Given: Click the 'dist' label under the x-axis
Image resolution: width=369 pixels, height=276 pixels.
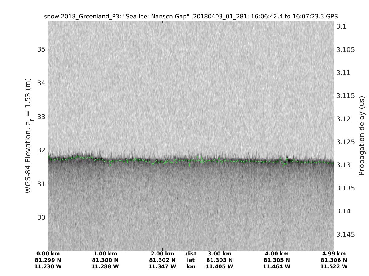Looking at the screenshot, I should point(191,254).
